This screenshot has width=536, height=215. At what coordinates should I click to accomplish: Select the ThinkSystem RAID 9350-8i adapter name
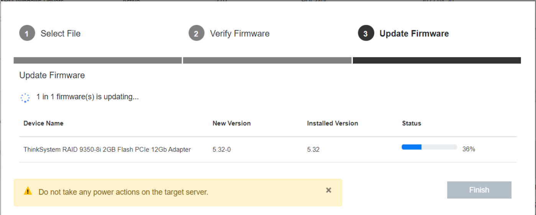[107, 149]
